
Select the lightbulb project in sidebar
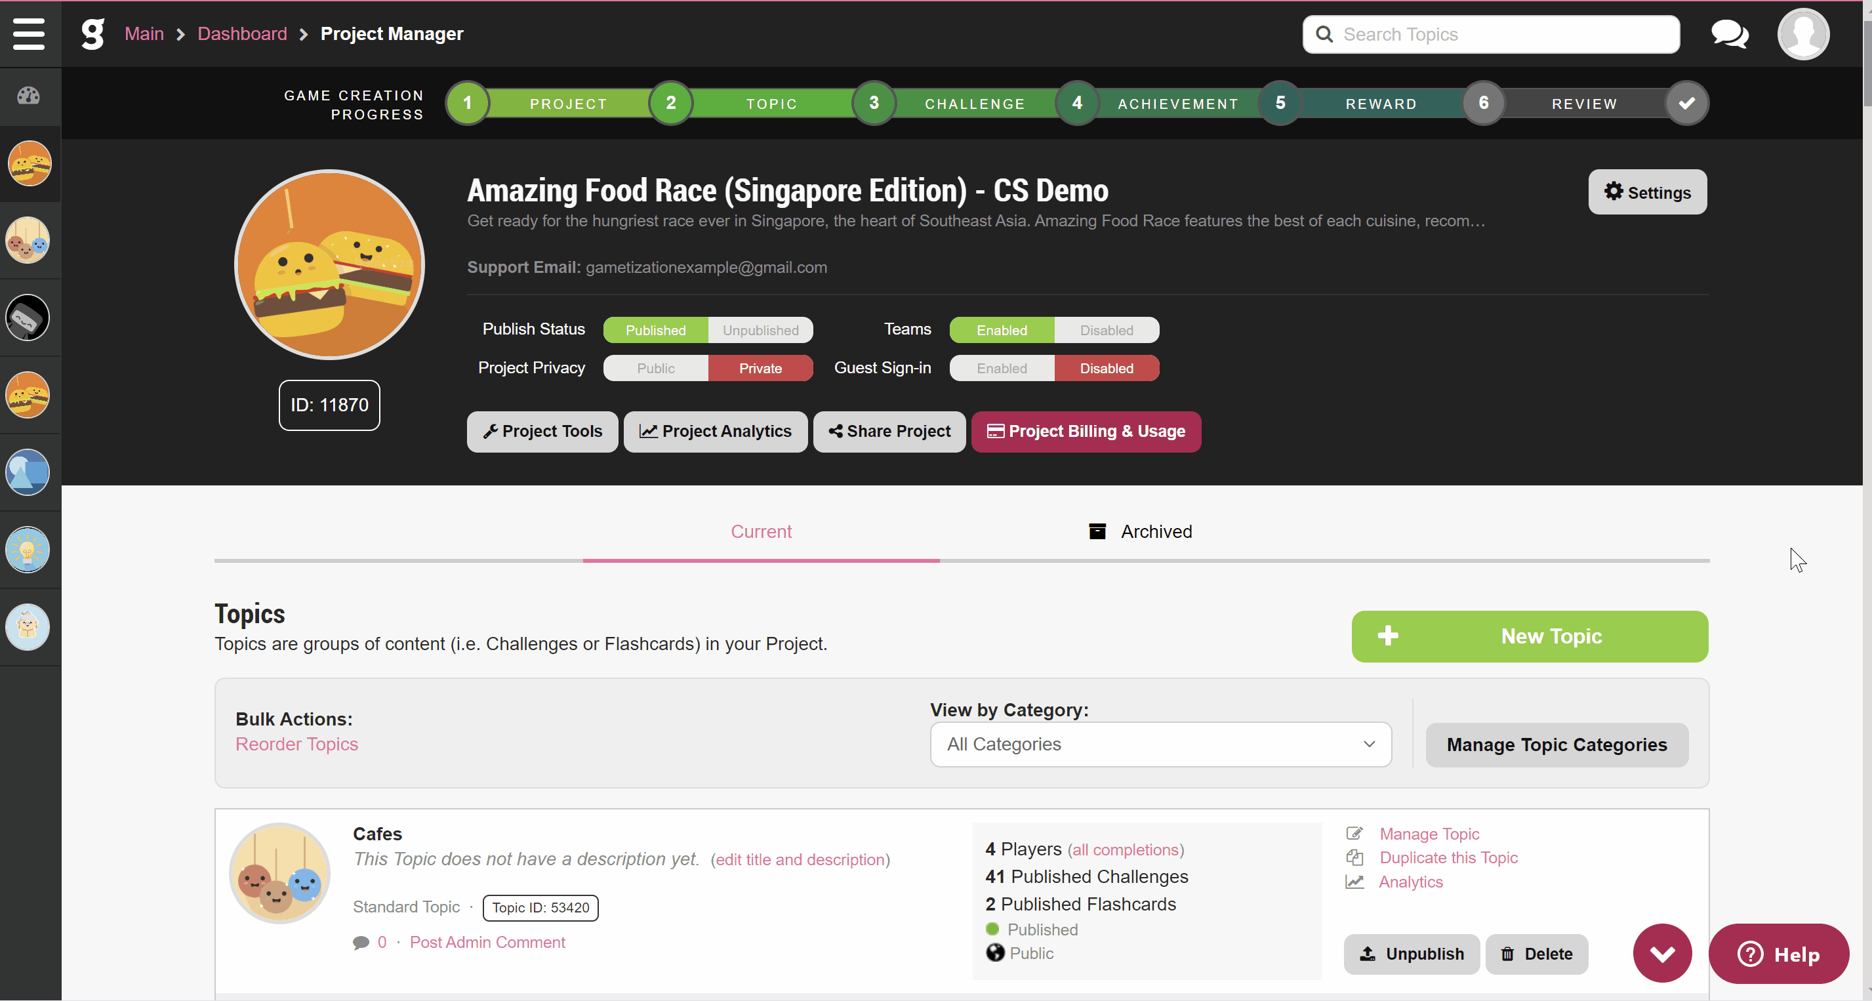28,550
